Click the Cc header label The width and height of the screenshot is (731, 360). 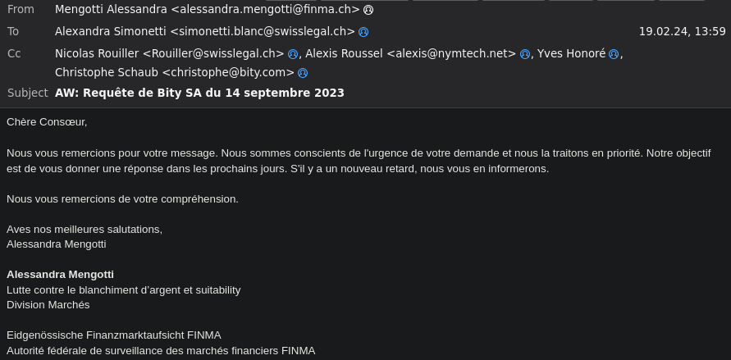pyautogui.click(x=14, y=54)
